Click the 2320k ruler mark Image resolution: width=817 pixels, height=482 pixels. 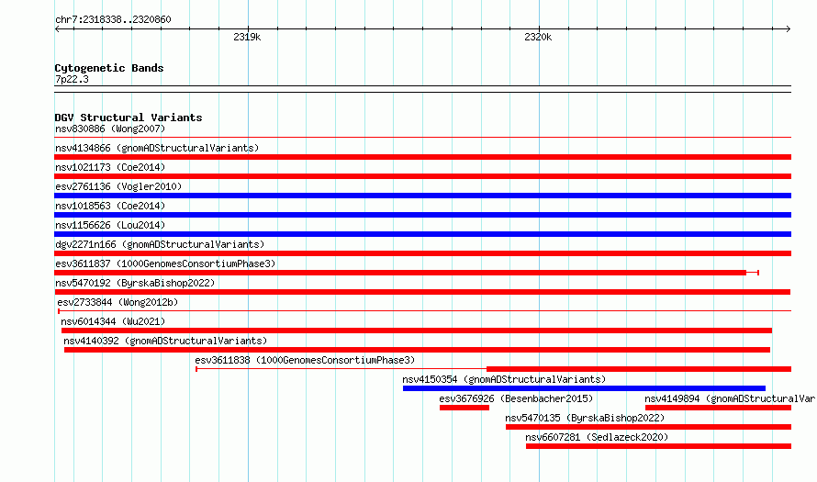[x=538, y=37]
